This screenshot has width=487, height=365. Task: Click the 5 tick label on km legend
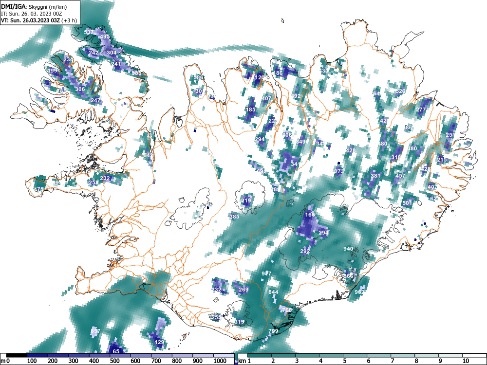pos(344,361)
